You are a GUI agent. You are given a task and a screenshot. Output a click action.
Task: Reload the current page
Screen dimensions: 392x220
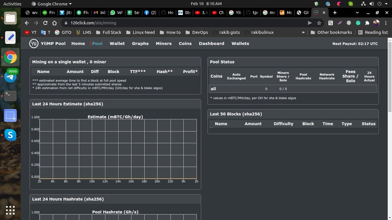[x=45, y=23]
